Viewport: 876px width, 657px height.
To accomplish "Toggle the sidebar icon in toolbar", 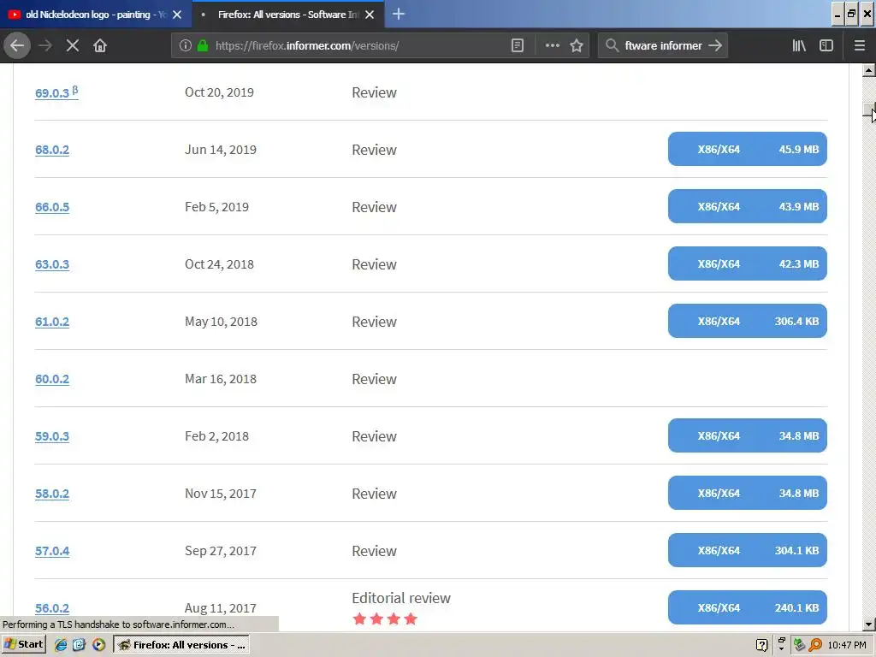I will [x=826, y=46].
